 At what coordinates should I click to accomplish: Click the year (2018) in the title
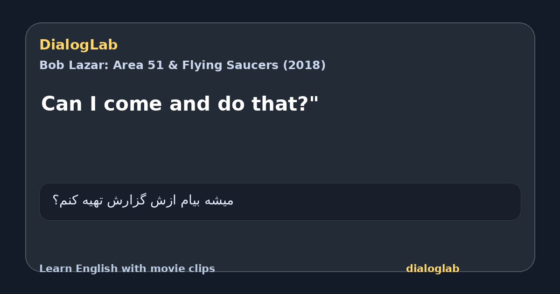[x=304, y=65]
